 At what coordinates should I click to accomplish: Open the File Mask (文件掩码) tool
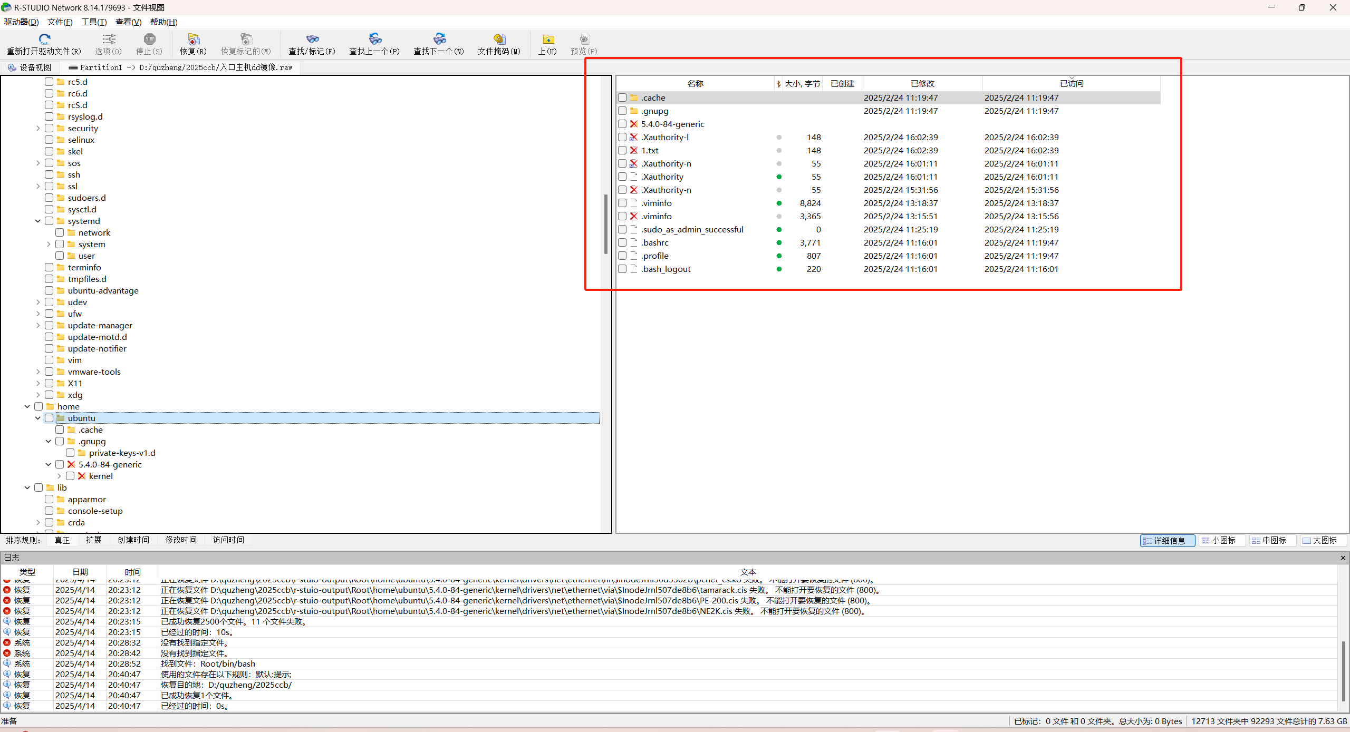pos(499,39)
